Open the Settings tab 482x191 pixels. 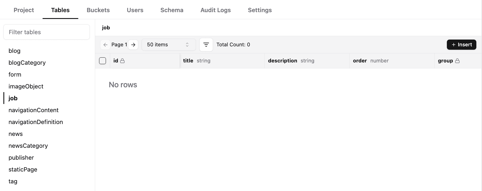[x=260, y=10]
